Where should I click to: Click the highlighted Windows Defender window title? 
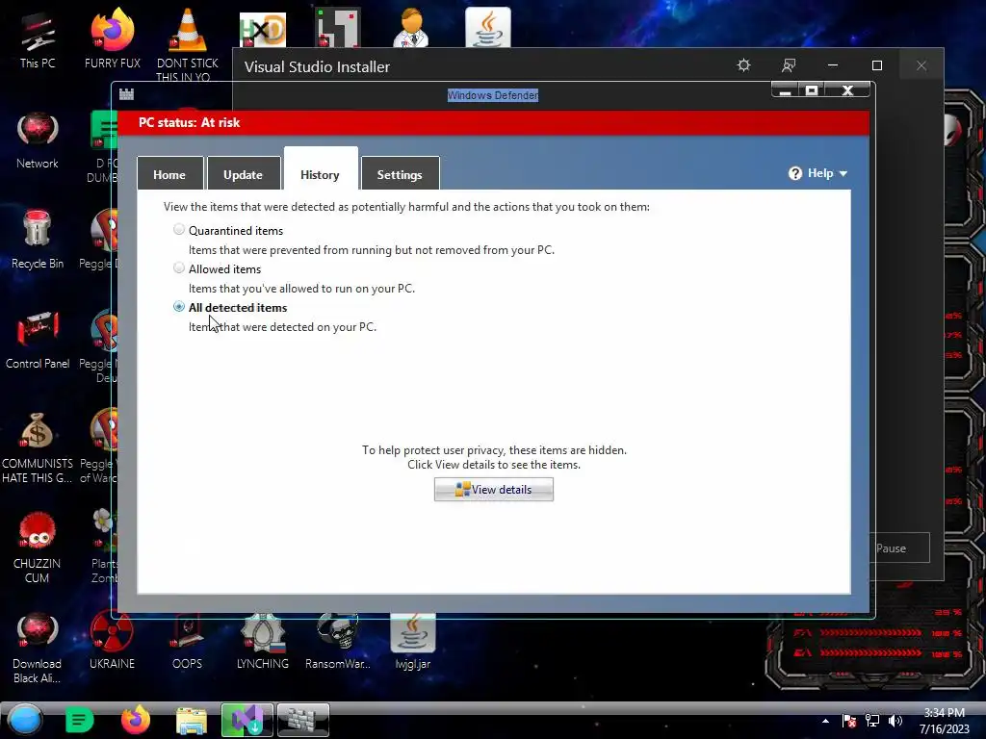click(493, 95)
